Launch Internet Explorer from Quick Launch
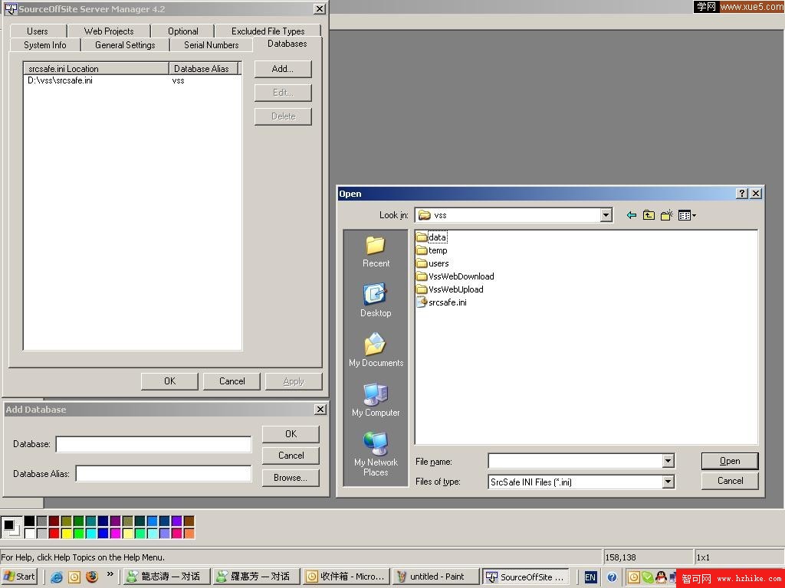Image resolution: width=785 pixels, height=588 pixels. pos(57,577)
